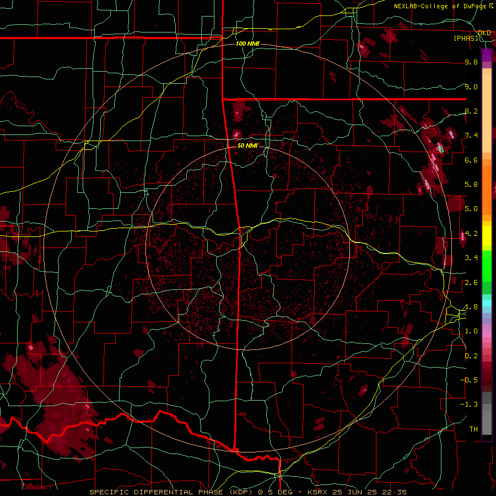The image size is (496, 496).
Task: Click the 4.2 value on the color scale
Action: (x=471, y=234)
